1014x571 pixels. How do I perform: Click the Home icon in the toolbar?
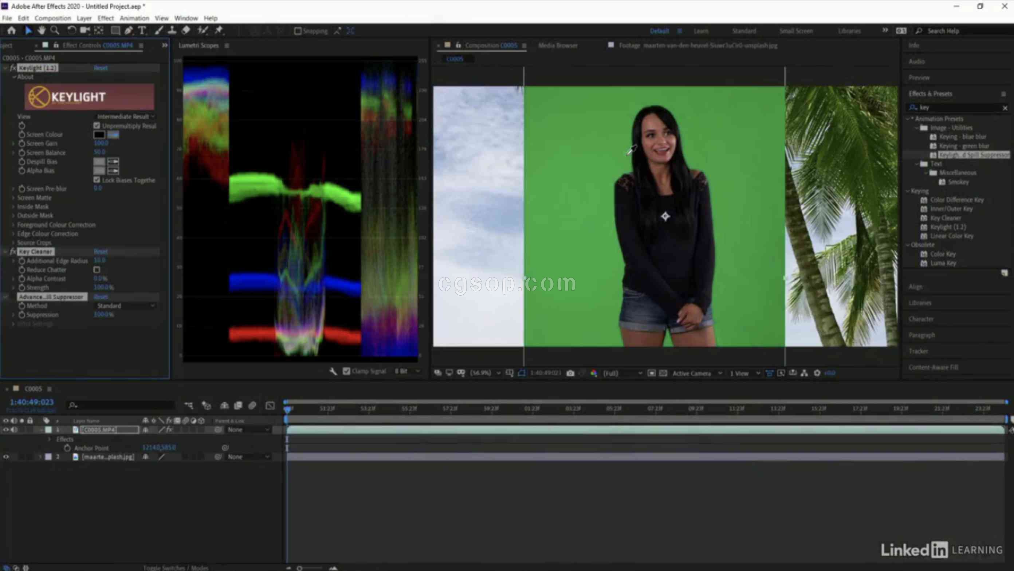pos(11,30)
